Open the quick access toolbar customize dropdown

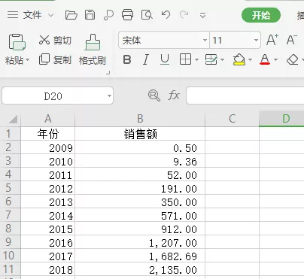pyautogui.click(x=202, y=16)
